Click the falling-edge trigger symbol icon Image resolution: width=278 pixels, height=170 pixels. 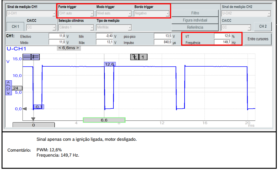coord(135,57)
